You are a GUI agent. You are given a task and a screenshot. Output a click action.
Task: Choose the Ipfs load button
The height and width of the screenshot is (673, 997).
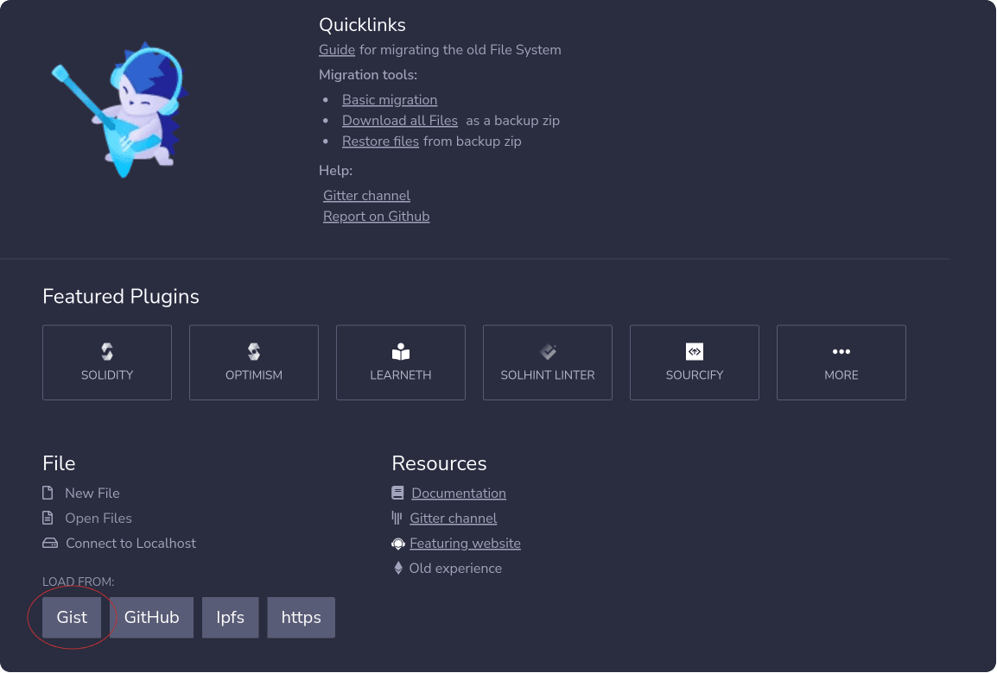coord(230,617)
